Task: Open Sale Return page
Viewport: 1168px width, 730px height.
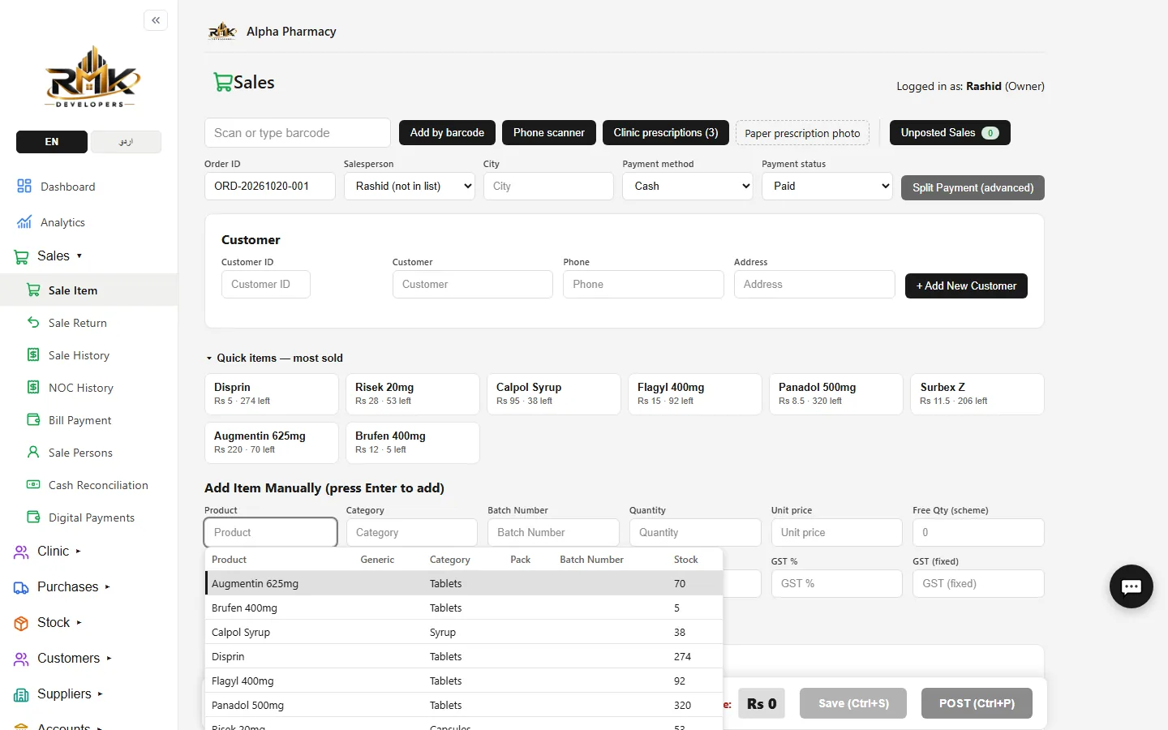Action: pyautogui.click(x=78, y=323)
